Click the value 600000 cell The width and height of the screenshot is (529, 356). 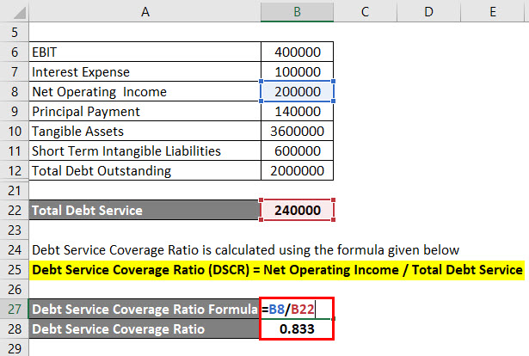tap(297, 151)
